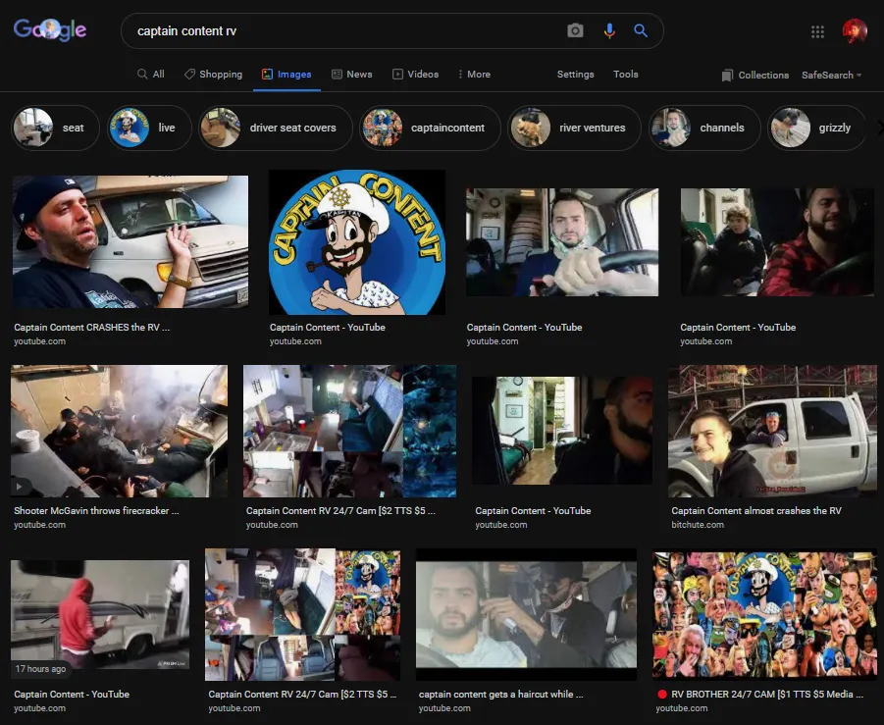This screenshot has width=884, height=725.
Task: Click the Google logo
Action: pos(50,29)
